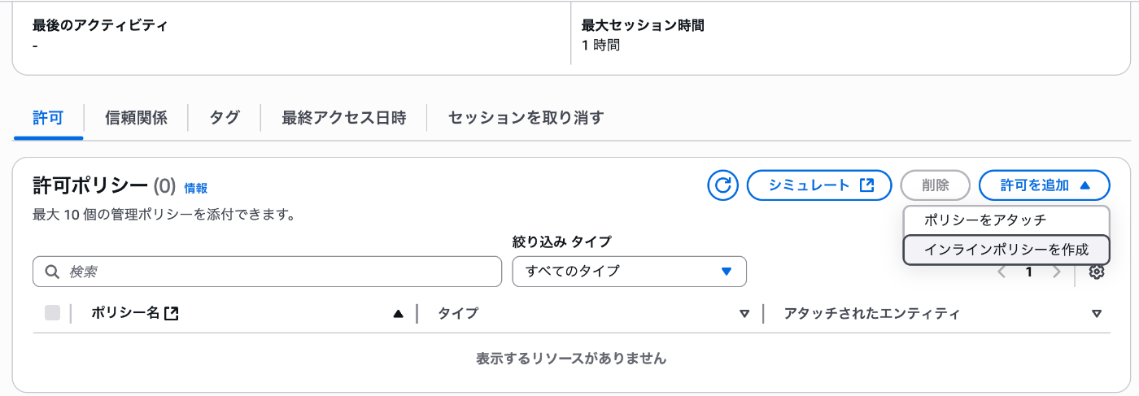Click the external link icon on シミュレート

[866, 185]
